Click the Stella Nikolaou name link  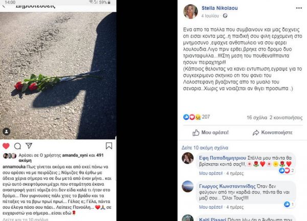[x=220, y=8]
